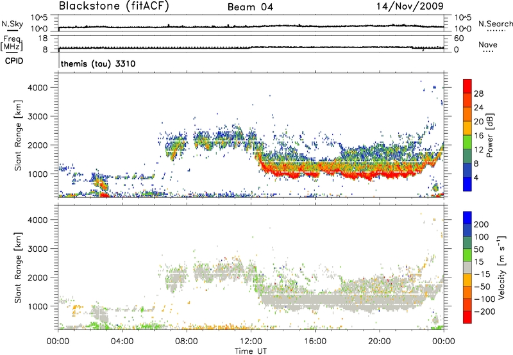Click the "24" value on the Power color bar

478,108
